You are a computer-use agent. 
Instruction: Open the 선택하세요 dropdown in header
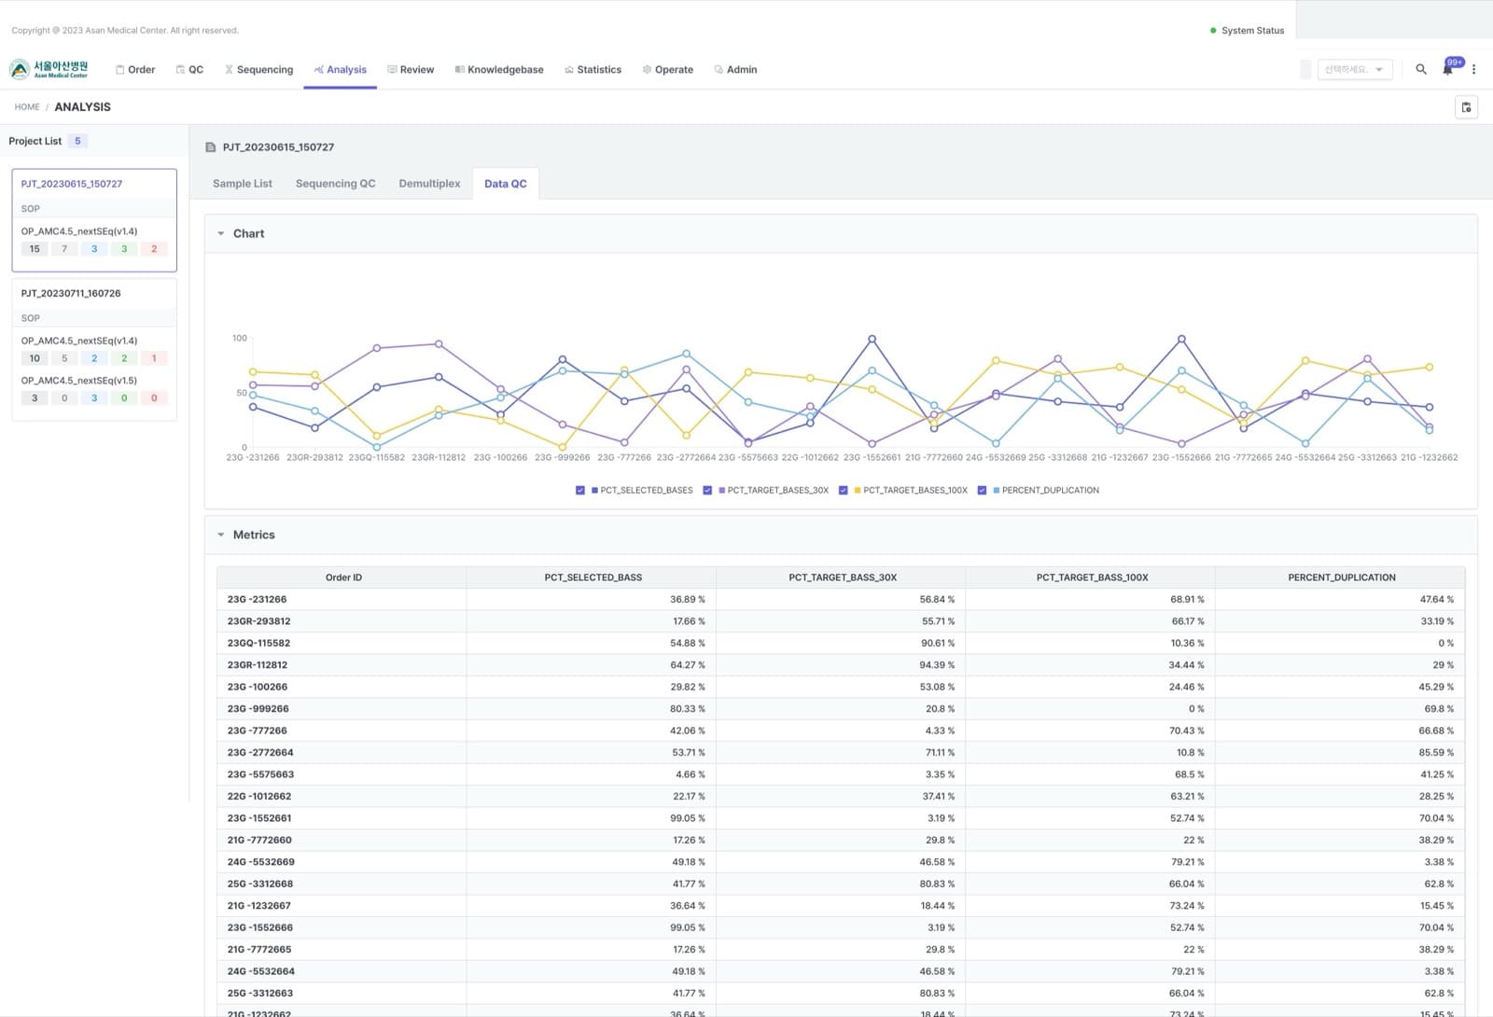(1355, 69)
